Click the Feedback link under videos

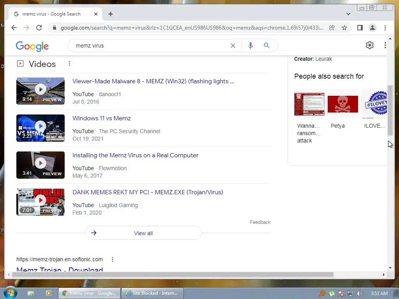click(260, 222)
